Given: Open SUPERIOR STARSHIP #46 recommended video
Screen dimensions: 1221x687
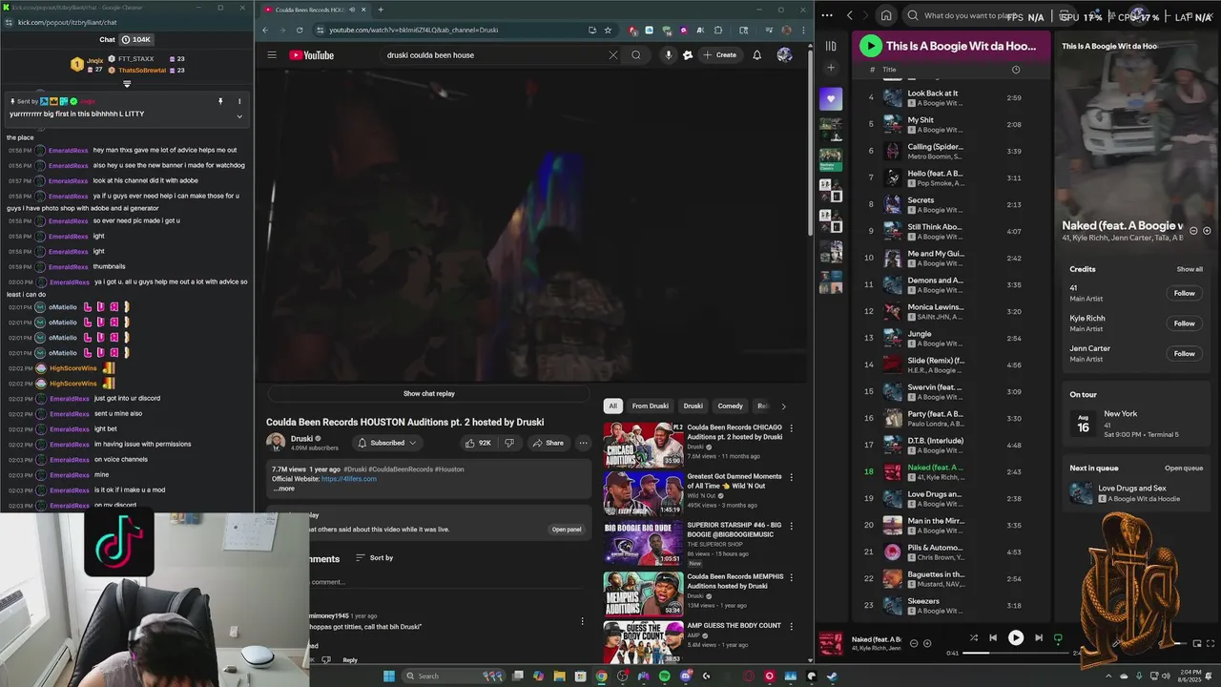Looking at the screenshot, I should (x=643, y=543).
